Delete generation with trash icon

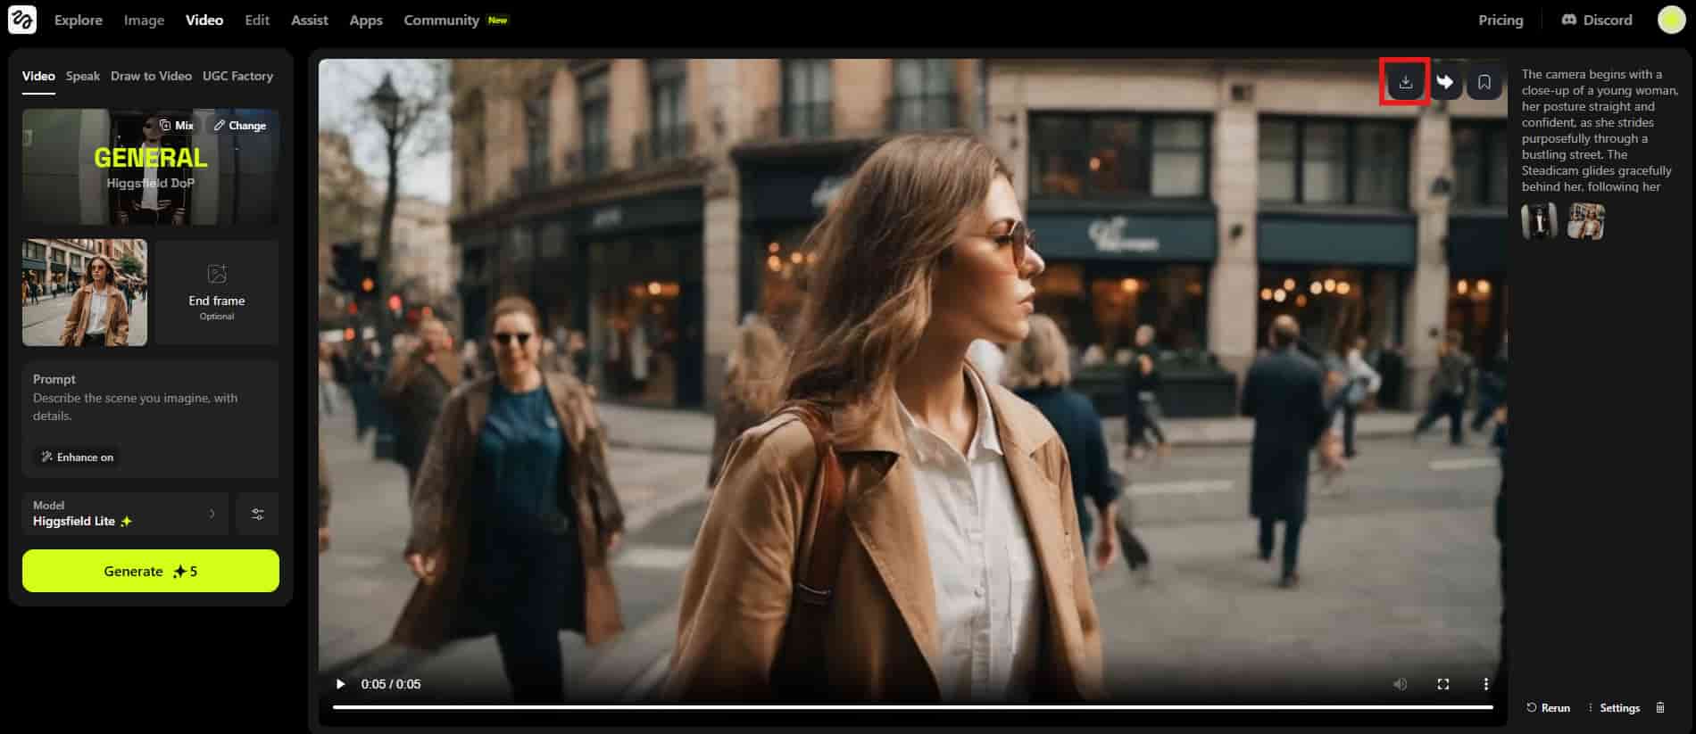(1660, 707)
